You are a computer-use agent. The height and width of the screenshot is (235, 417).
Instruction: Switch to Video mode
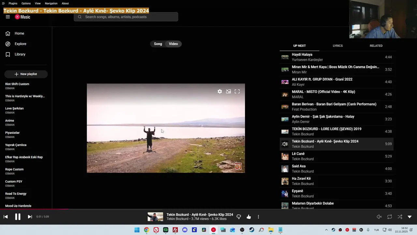[x=173, y=44]
